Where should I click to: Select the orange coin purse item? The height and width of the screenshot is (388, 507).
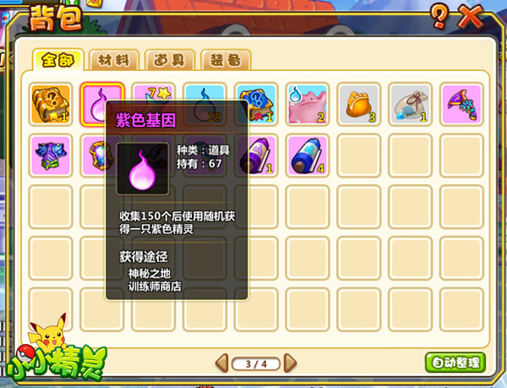click(359, 104)
